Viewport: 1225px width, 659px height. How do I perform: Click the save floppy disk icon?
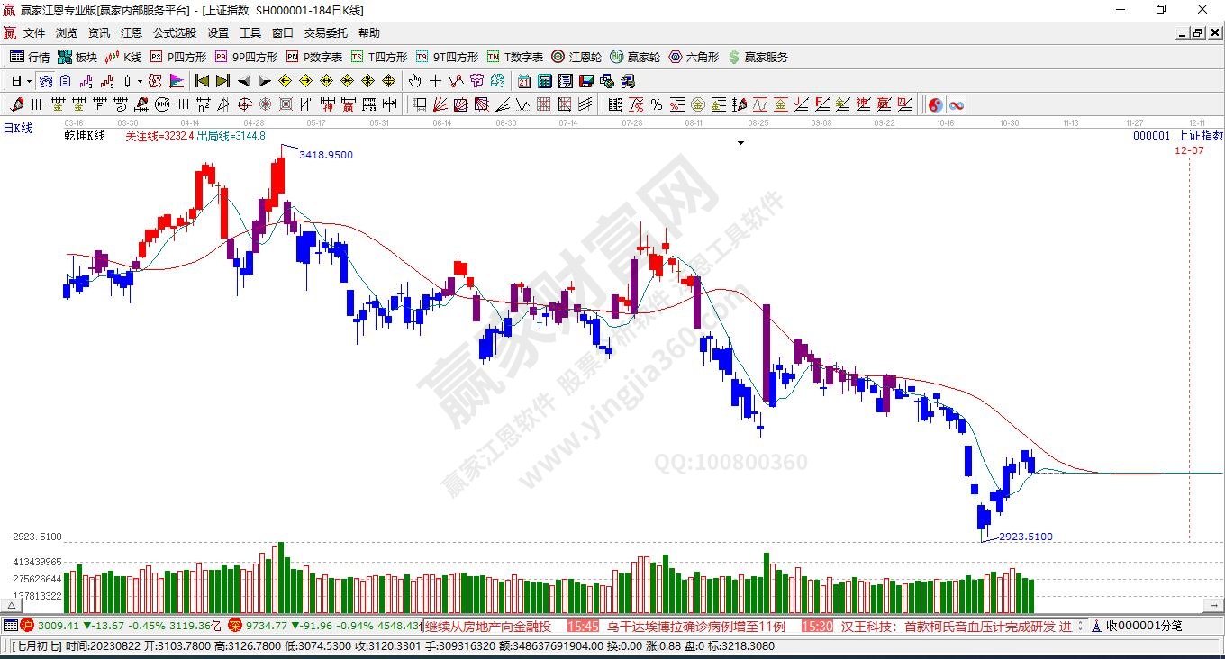pos(586,81)
